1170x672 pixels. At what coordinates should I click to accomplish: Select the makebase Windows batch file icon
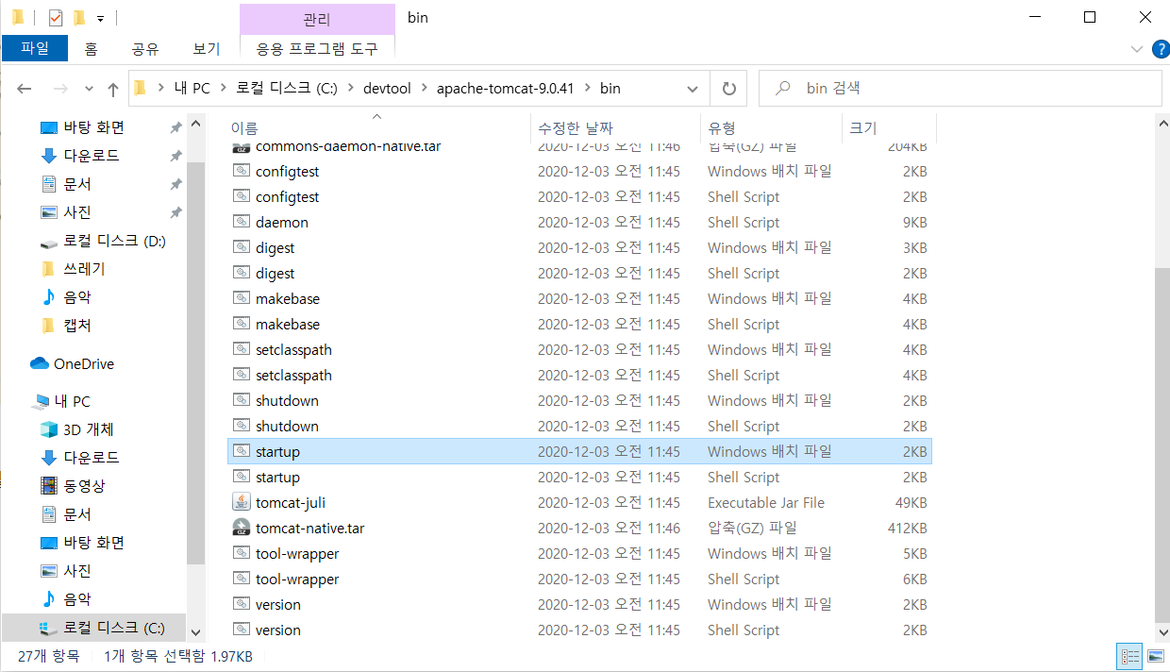(x=242, y=298)
